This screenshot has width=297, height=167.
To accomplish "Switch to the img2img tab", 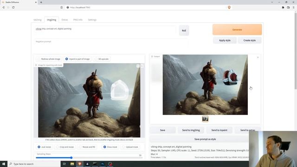I will tap(52, 19).
